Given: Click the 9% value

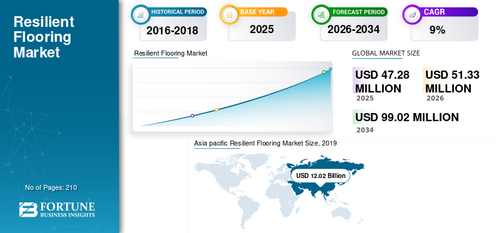Looking at the screenshot, I should tap(437, 30).
